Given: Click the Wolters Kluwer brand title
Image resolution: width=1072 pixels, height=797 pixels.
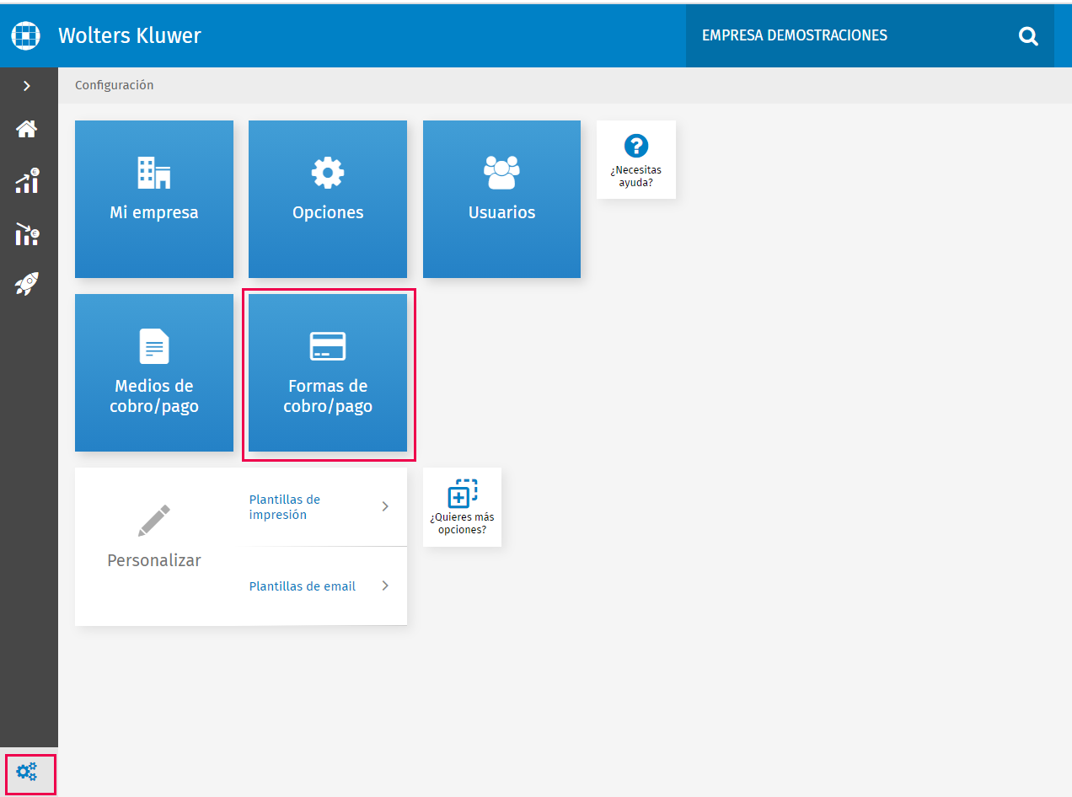Looking at the screenshot, I should coord(130,35).
